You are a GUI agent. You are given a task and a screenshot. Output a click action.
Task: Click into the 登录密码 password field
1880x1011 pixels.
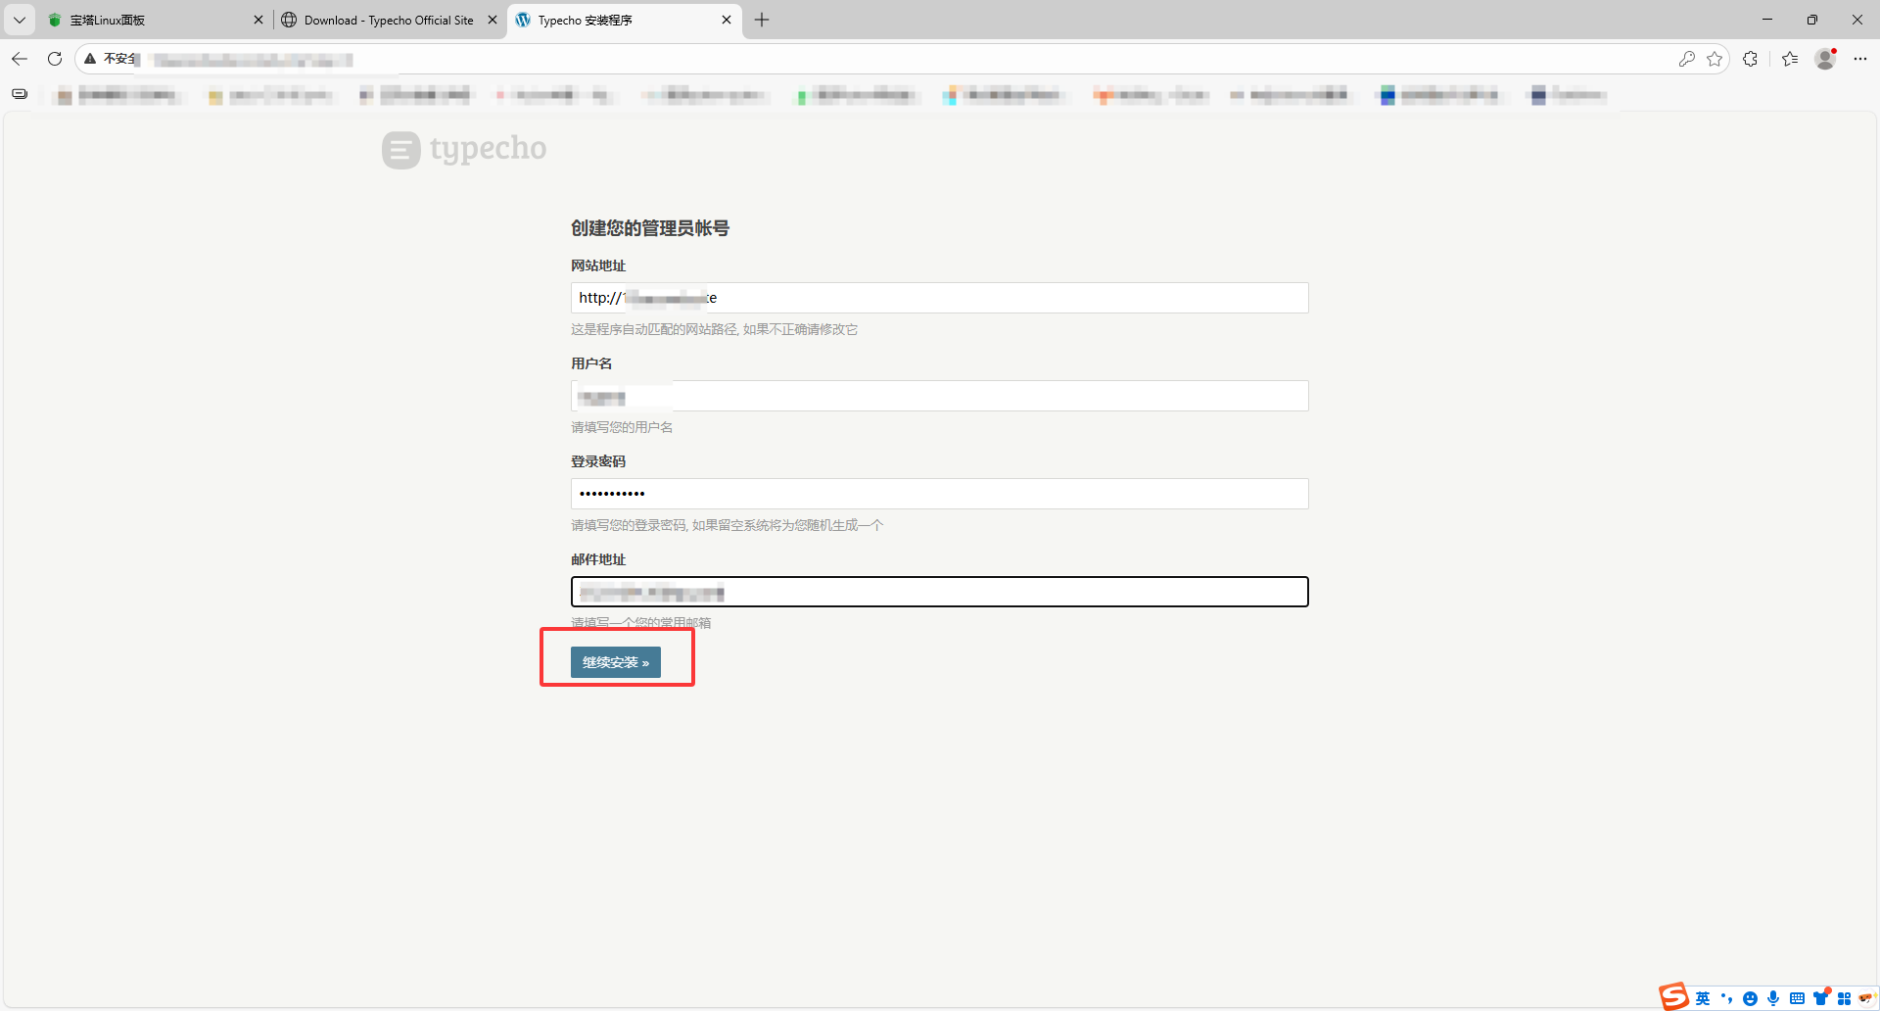point(939,494)
